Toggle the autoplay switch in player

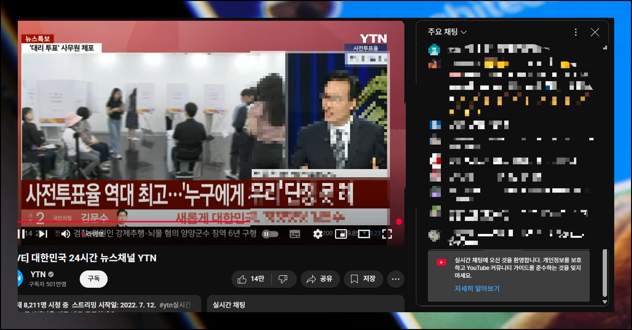tap(270, 234)
